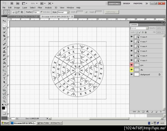
Task: Open the Screen Mode dropdown
Action: [50, 3]
